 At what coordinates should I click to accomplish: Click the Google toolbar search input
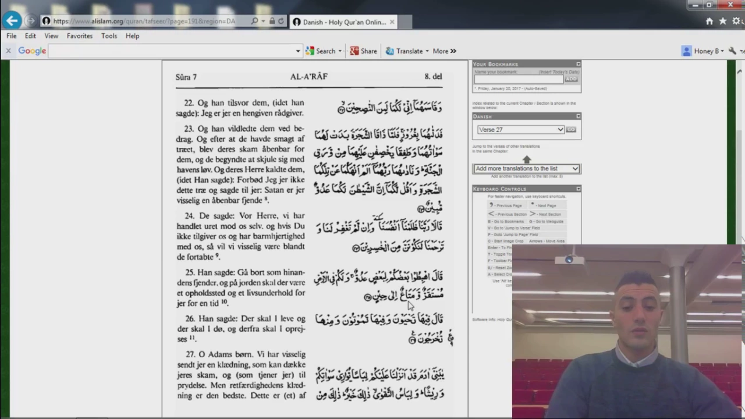pos(172,51)
